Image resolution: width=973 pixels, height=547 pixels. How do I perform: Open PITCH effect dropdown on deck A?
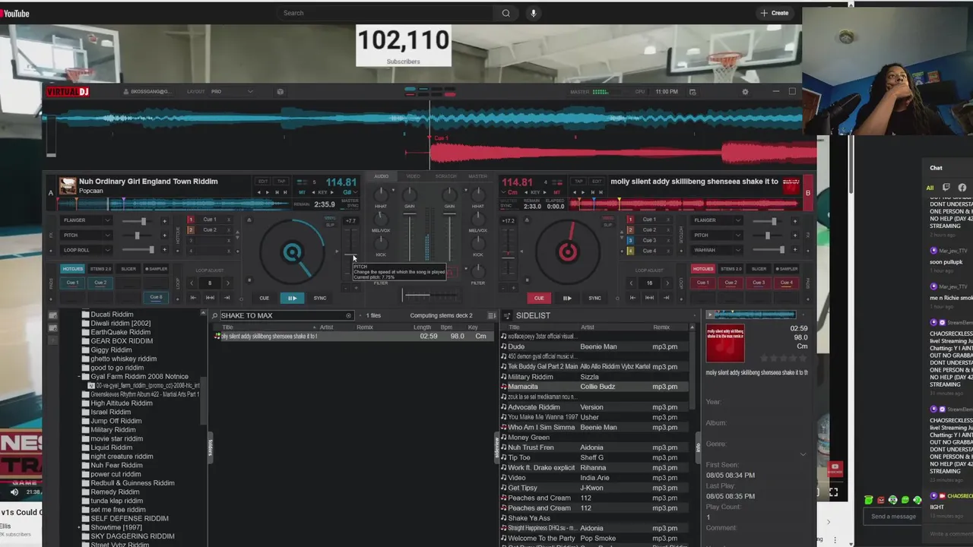107,236
